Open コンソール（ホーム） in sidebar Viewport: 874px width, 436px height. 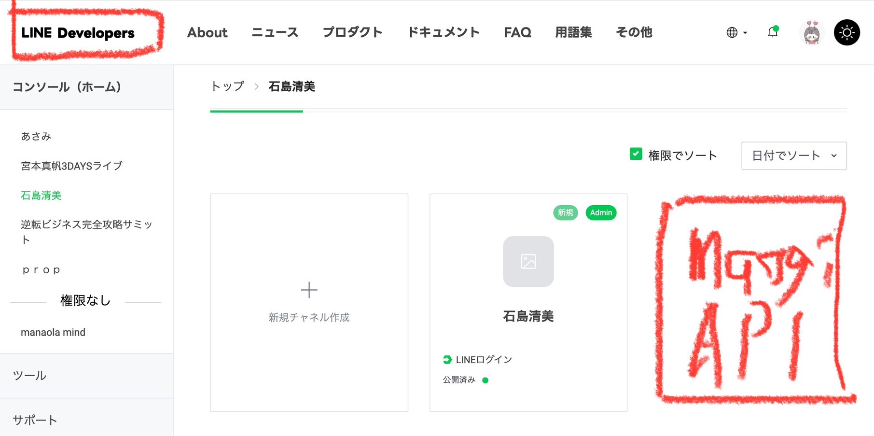tap(86, 87)
